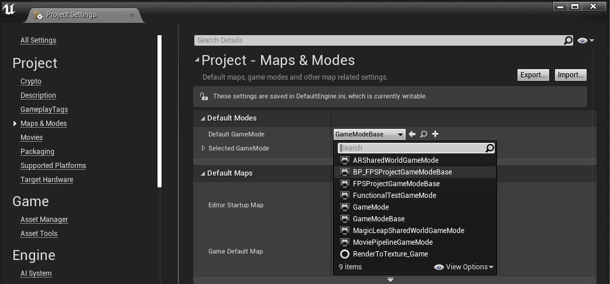
Task: Open AI System settings
Action: 36,273
